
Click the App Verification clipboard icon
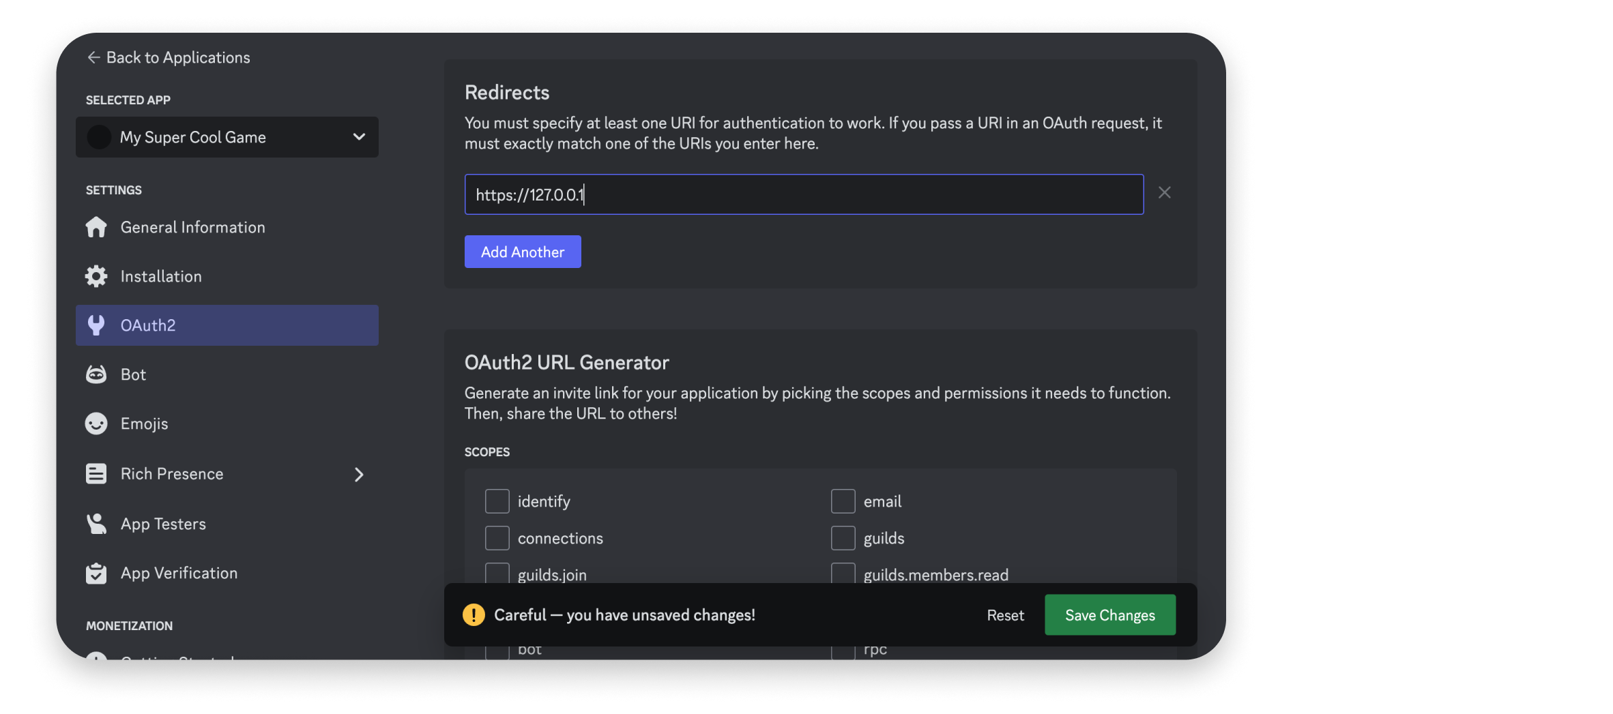click(96, 574)
